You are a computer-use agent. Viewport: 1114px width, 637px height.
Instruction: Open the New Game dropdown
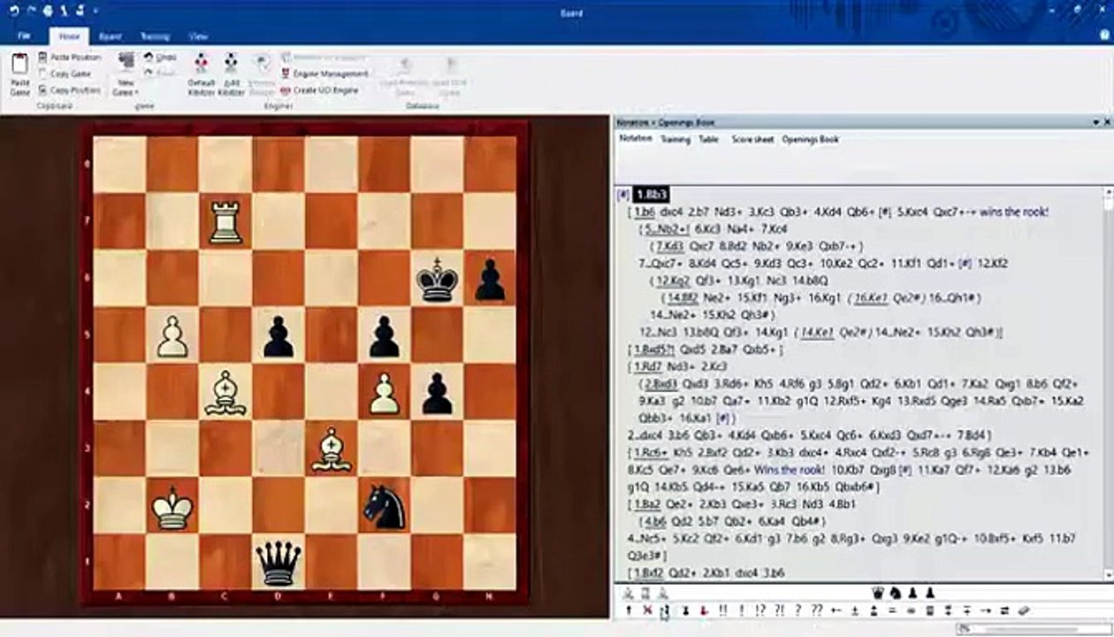tap(126, 88)
